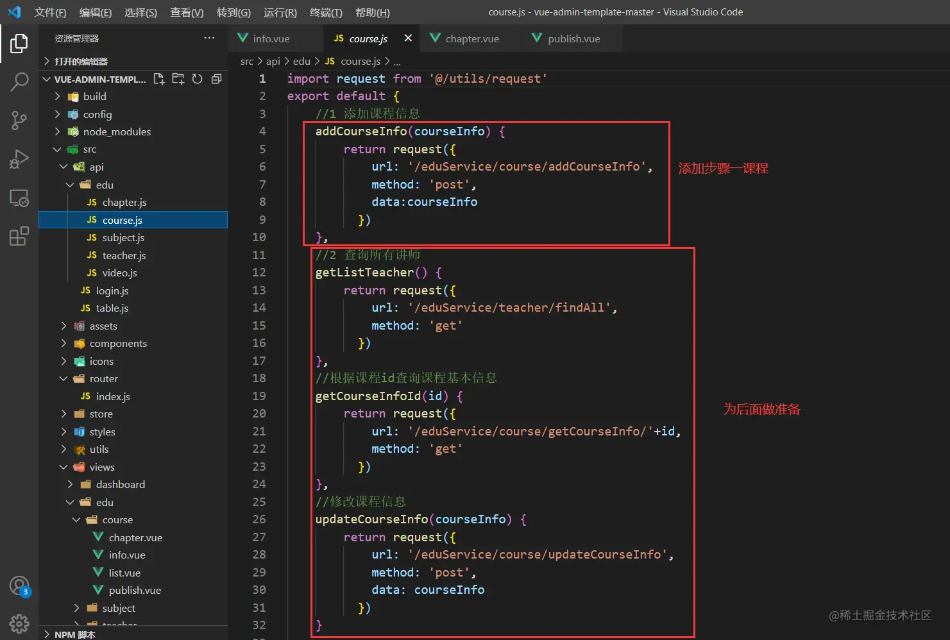
Task: Open login.js in the explorer
Action: click(x=133, y=291)
